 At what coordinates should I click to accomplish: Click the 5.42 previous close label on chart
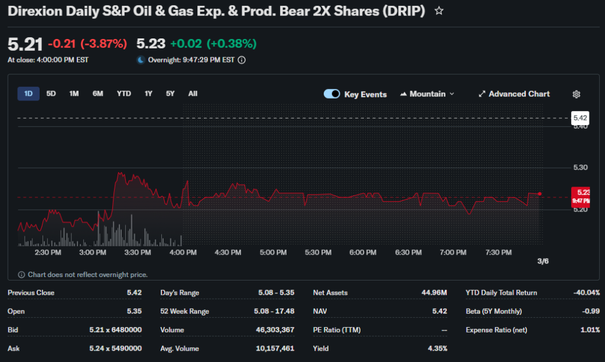pyautogui.click(x=579, y=118)
